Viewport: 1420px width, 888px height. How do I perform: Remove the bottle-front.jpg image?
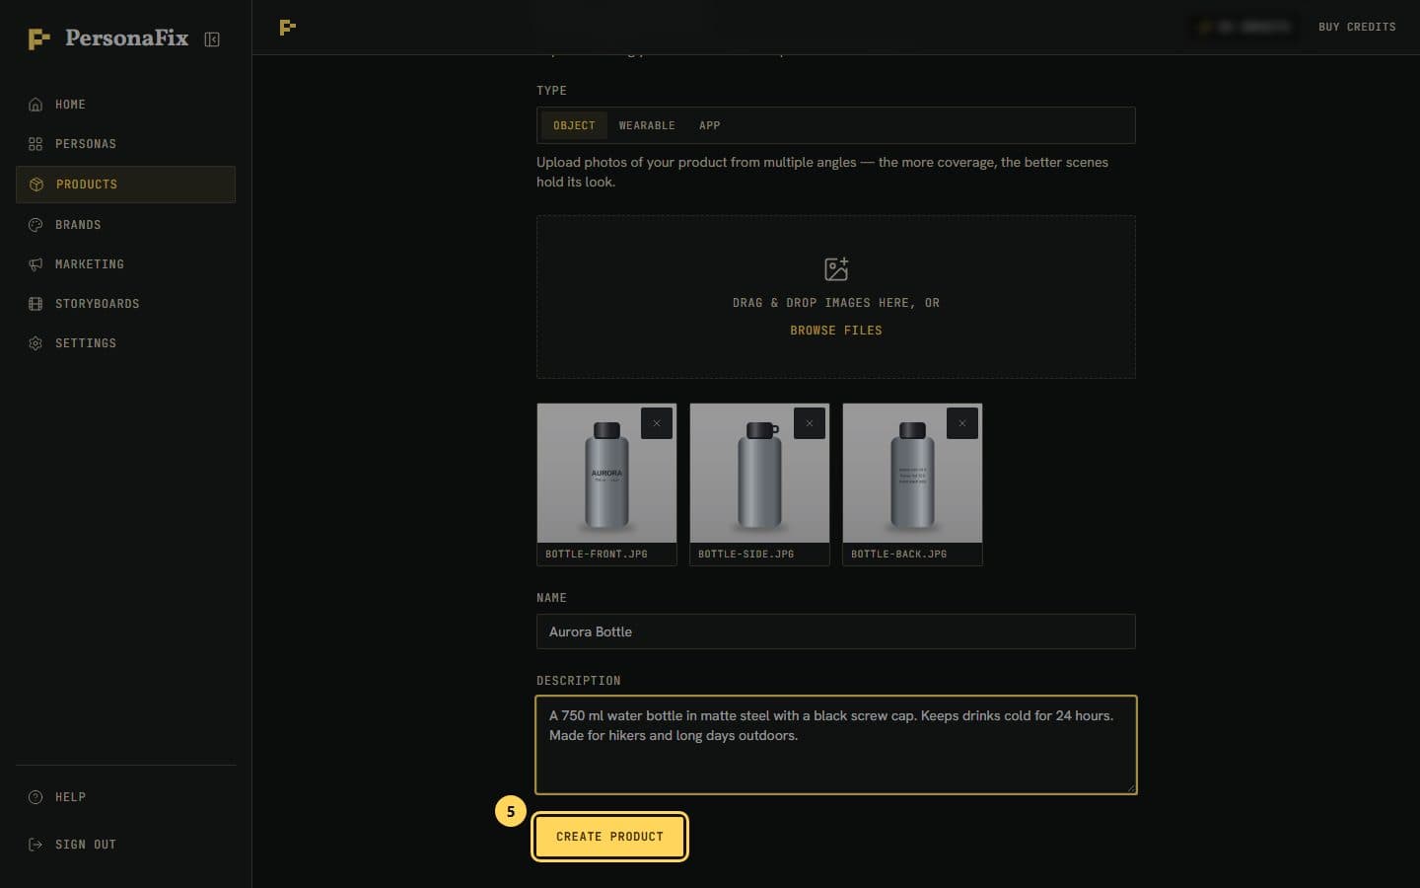point(657,423)
